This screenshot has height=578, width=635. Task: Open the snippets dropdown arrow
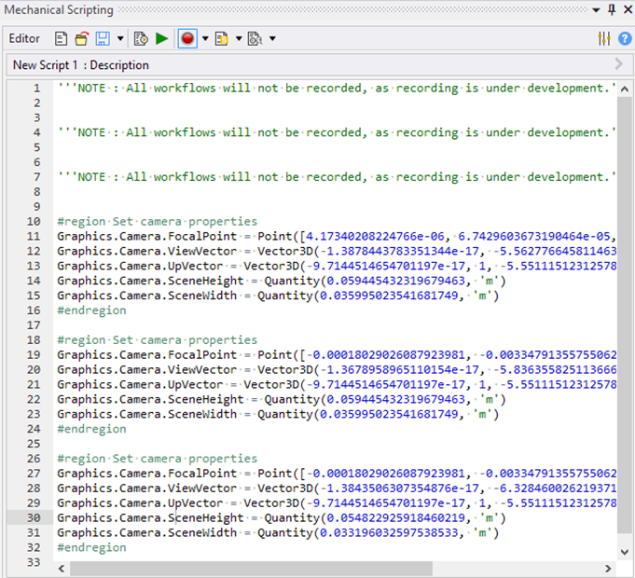(238, 38)
